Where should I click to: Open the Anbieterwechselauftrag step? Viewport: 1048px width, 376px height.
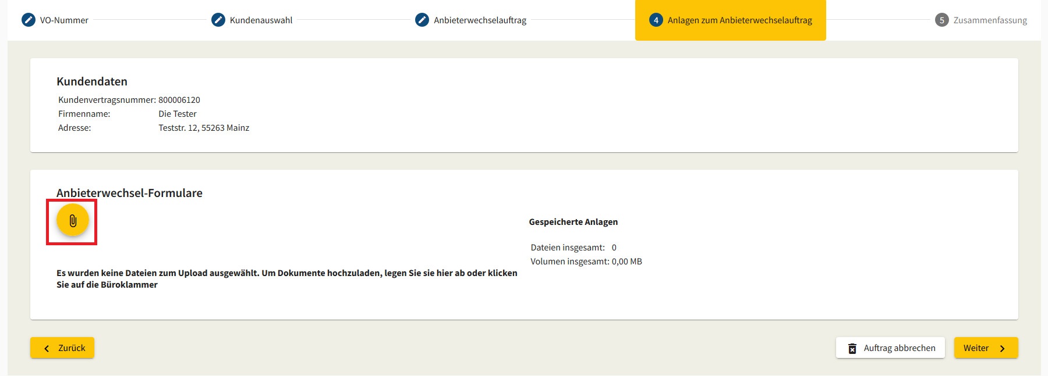(471, 20)
